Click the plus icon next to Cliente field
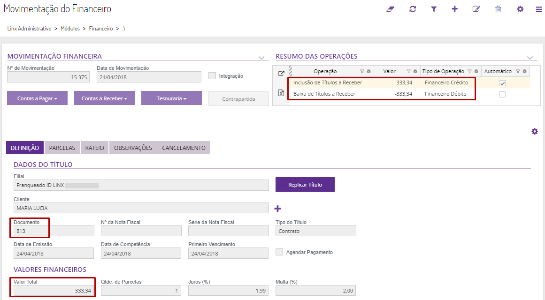 (277, 209)
